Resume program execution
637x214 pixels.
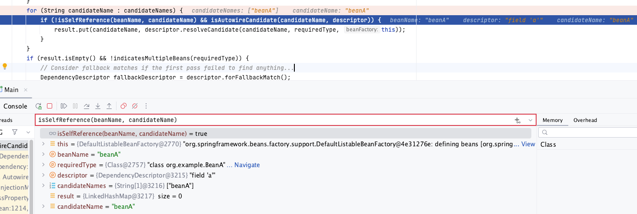pos(64,106)
